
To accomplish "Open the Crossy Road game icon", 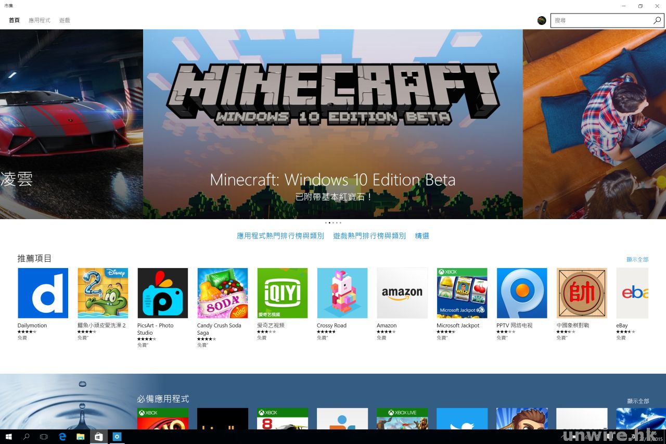I will coord(342,293).
